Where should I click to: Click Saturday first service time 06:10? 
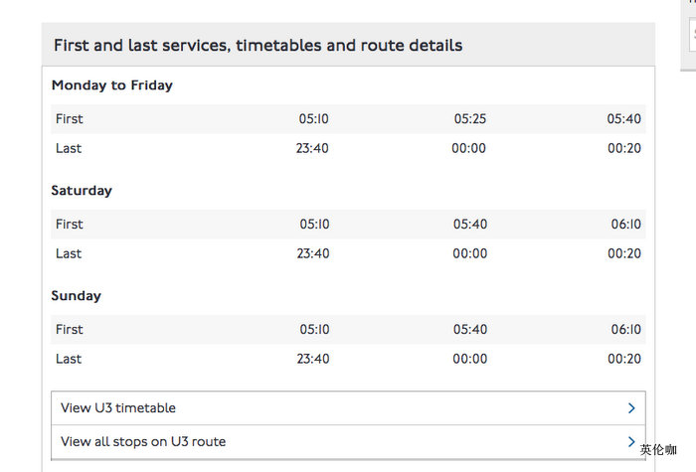click(625, 225)
